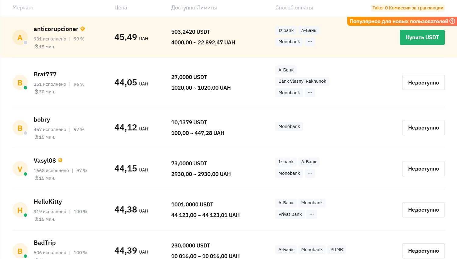
Task: Click Monobank tag in Vasyl08 row
Action: [289, 173]
